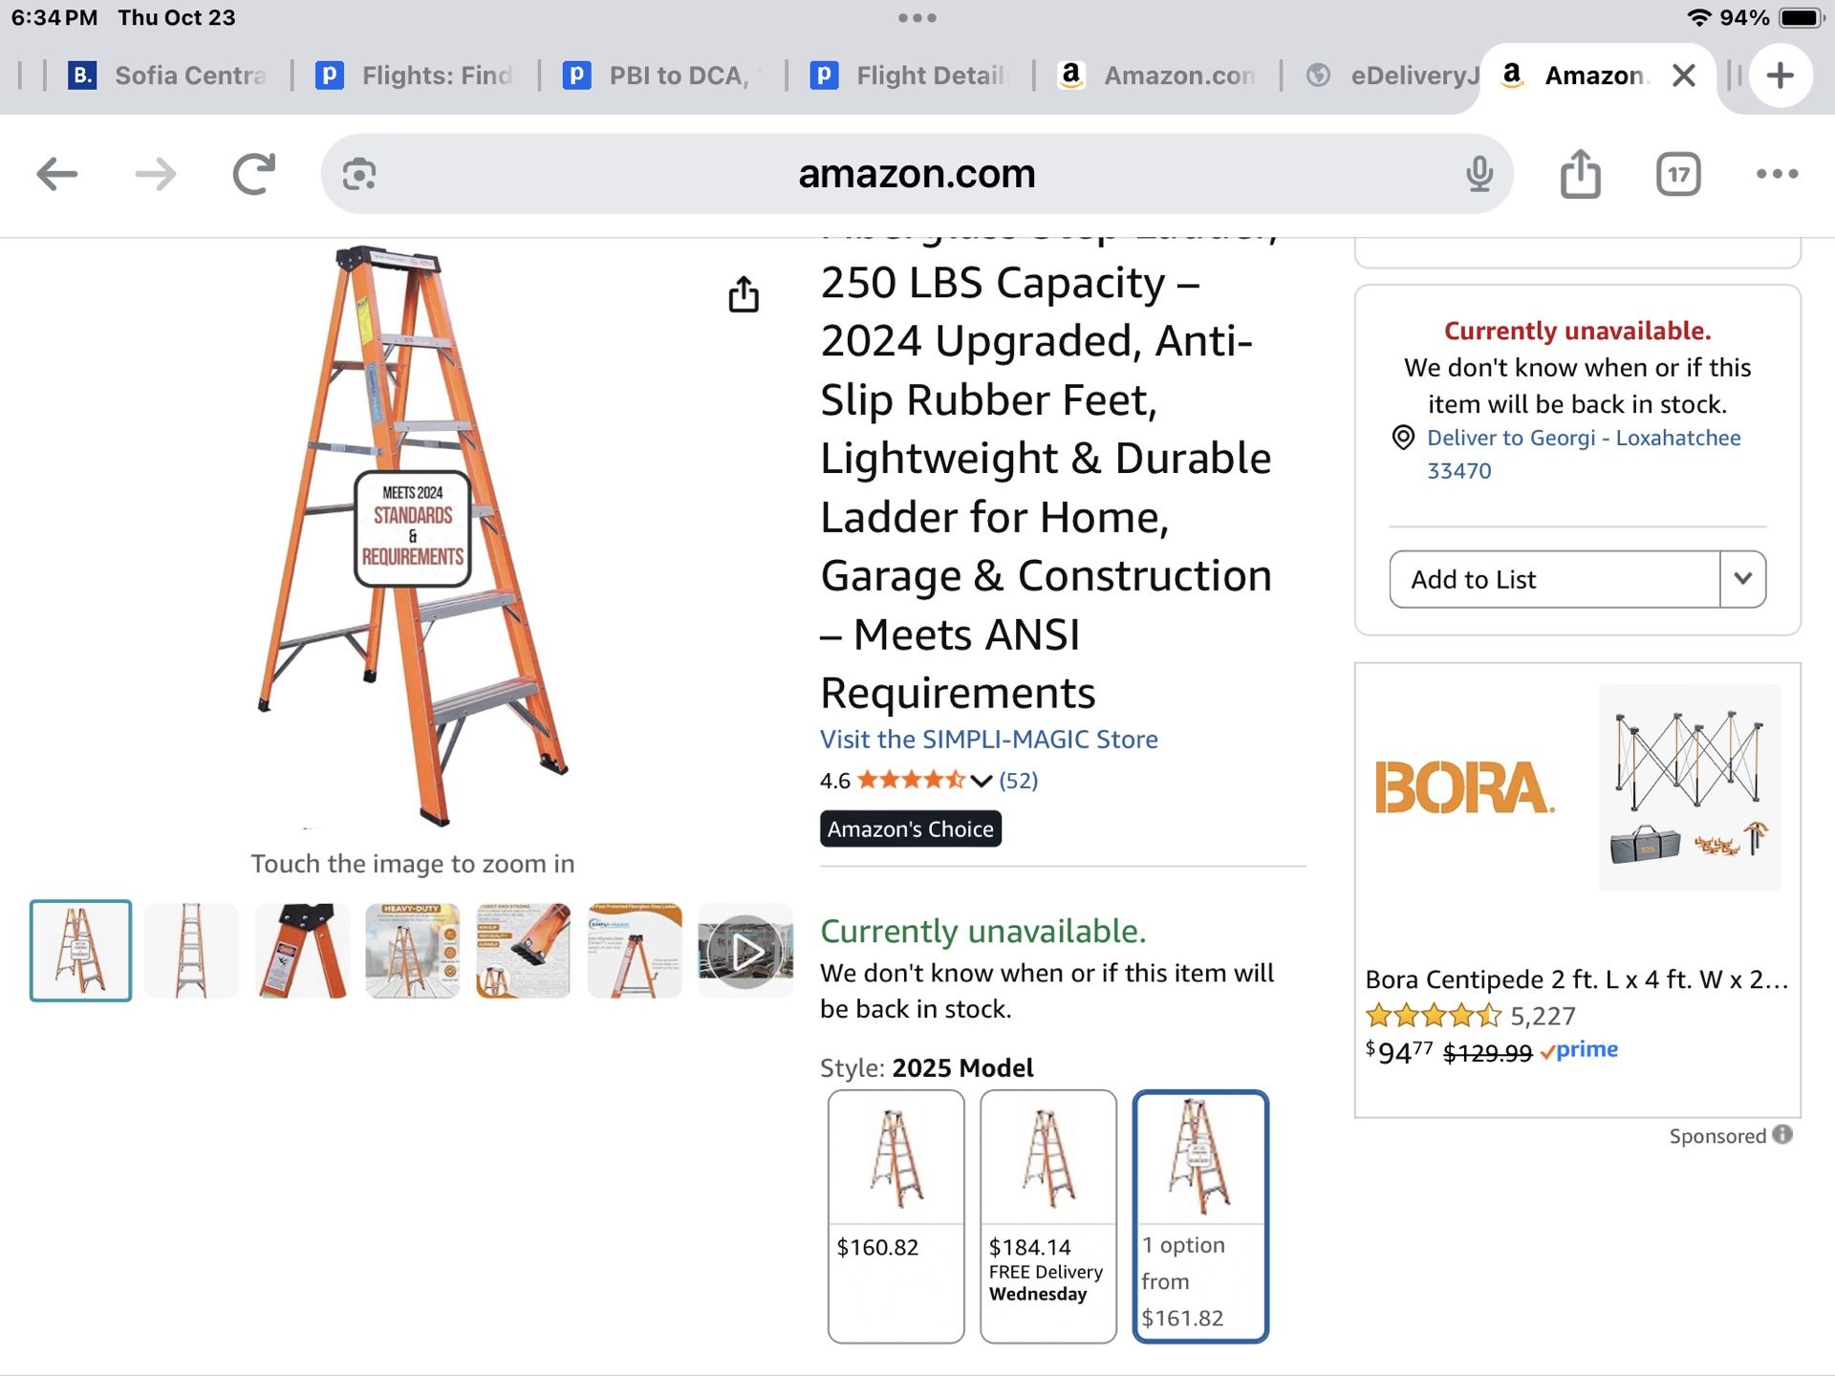Viewport: 1835px width, 1376px height.
Task: Select the style with 1 option from $161.82
Action: click(1200, 1214)
